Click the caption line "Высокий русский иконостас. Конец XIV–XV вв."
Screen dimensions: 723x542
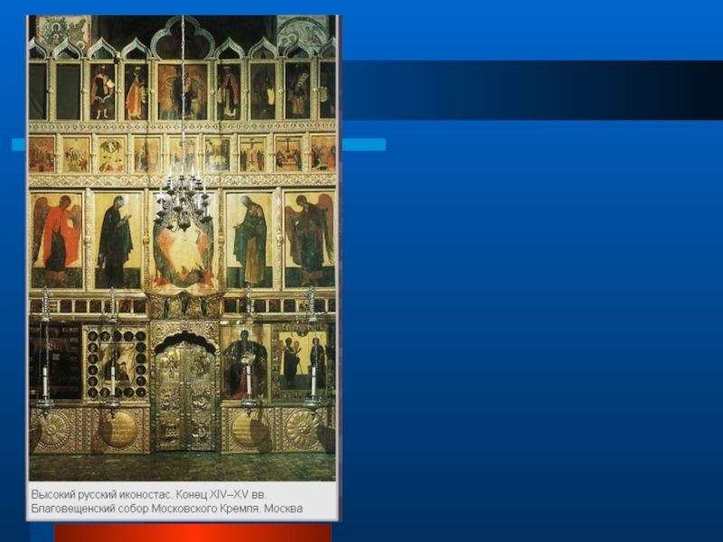tap(149, 494)
